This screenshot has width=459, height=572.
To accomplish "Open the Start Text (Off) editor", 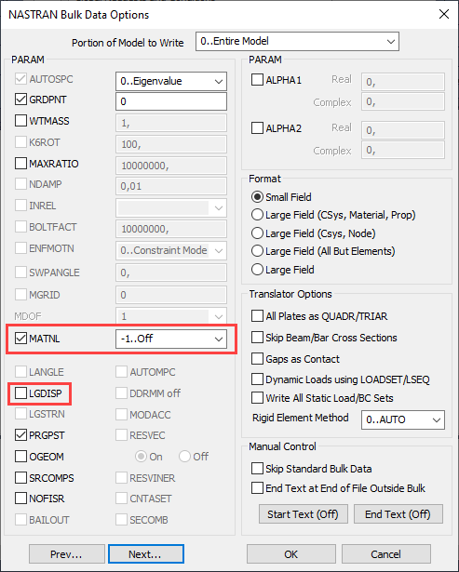I will click(304, 514).
